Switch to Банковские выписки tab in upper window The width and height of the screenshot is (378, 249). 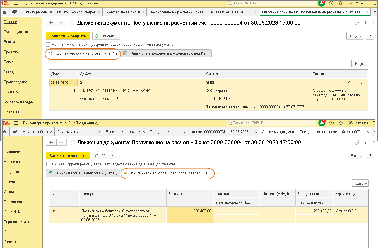(x=124, y=12)
